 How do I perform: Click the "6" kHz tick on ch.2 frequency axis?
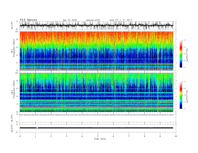pos(17,88)
